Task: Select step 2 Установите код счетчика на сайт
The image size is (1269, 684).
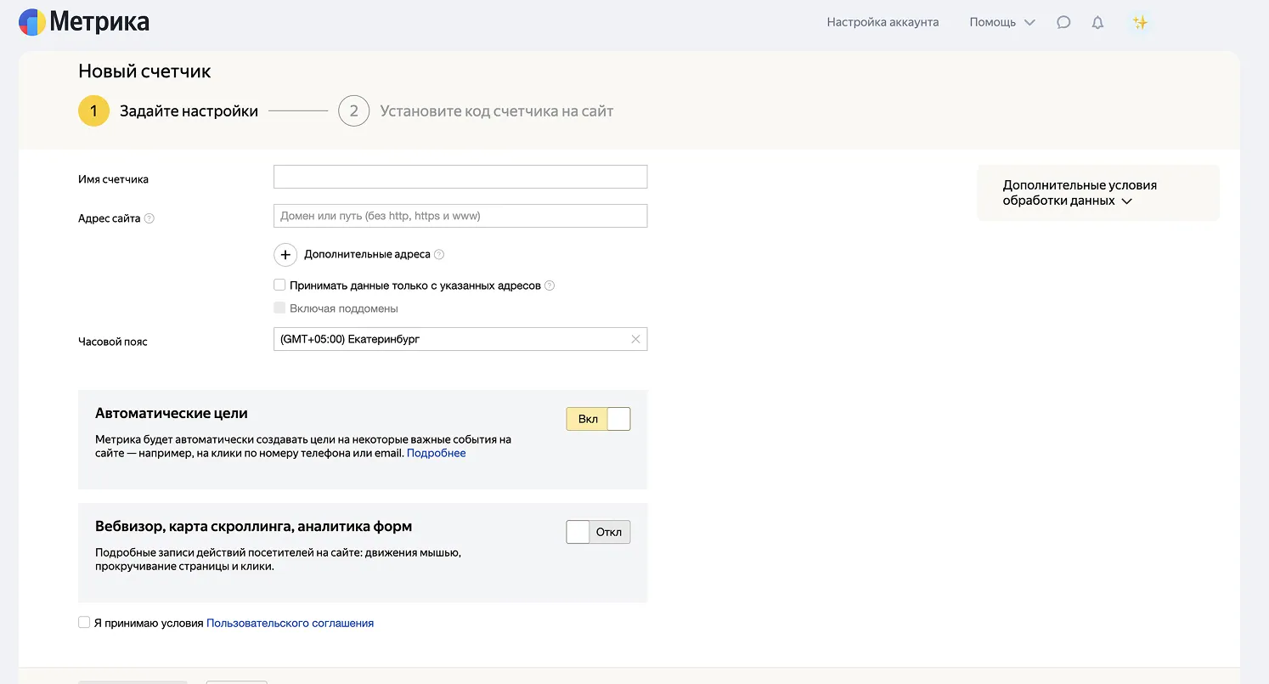Action: pos(476,111)
